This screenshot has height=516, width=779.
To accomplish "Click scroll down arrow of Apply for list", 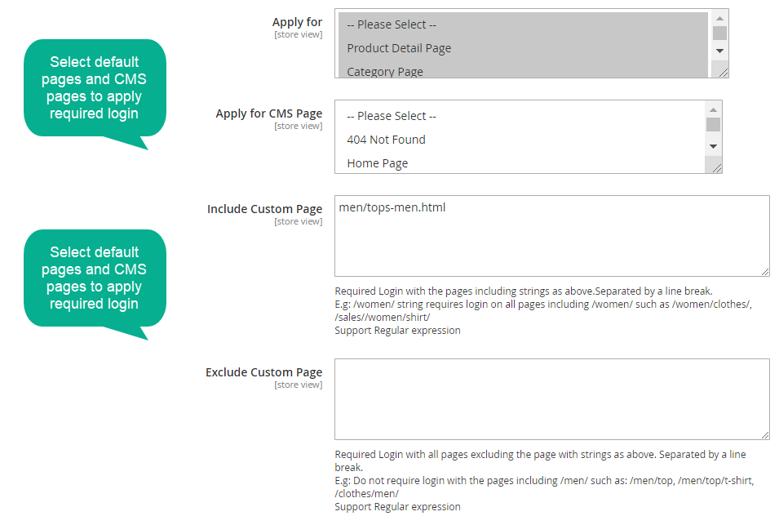I will point(719,51).
